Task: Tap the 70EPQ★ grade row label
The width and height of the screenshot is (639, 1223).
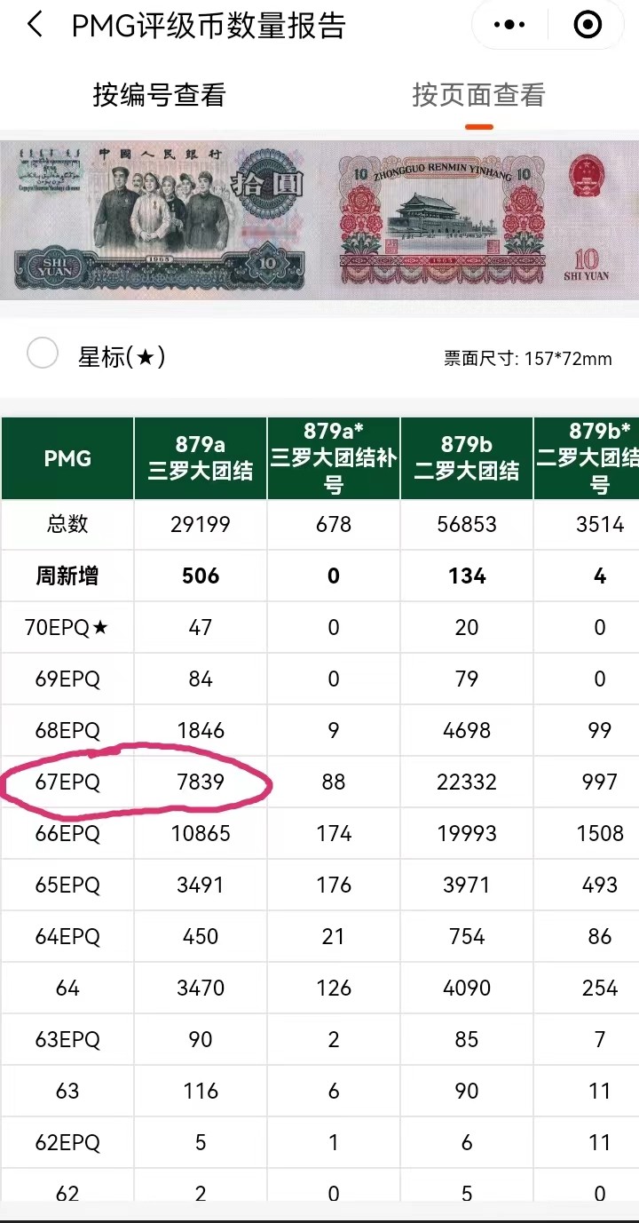Action: tap(67, 627)
